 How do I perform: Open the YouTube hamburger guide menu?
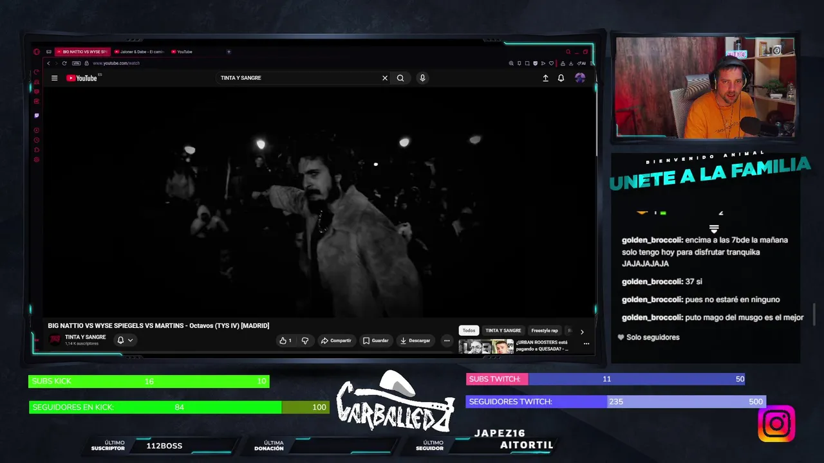pyautogui.click(x=55, y=78)
